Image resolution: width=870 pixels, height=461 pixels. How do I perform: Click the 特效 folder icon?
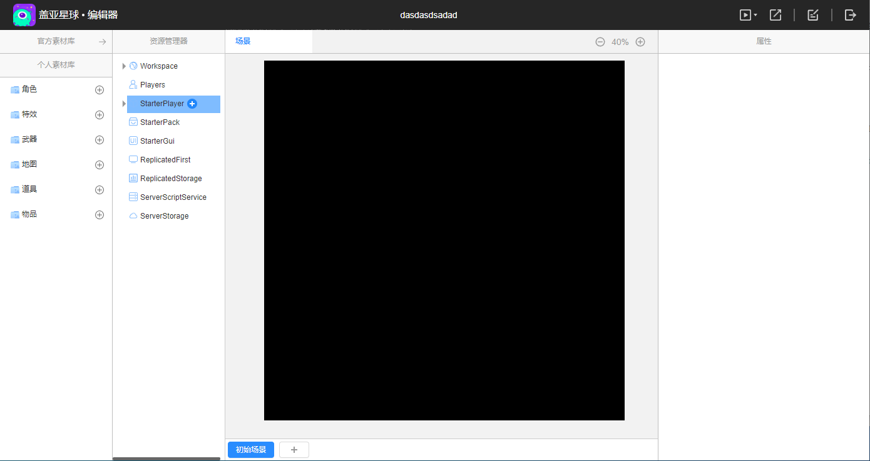click(x=15, y=115)
